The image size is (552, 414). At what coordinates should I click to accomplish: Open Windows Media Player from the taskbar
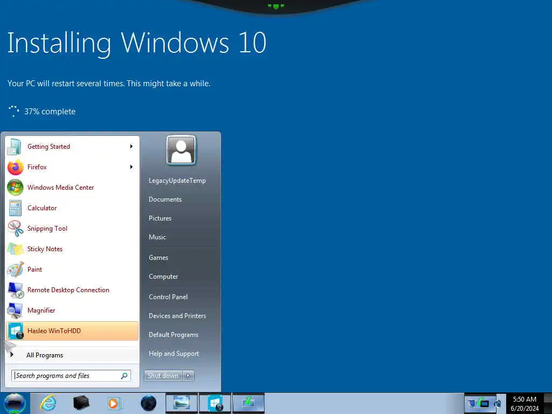[x=114, y=403]
